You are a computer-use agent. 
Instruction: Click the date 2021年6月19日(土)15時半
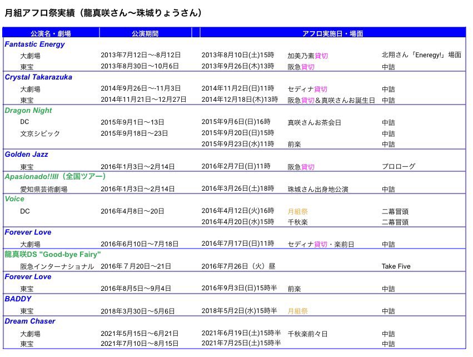(241, 333)
